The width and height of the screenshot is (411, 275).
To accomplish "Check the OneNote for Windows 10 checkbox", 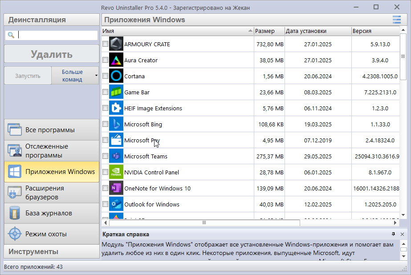I will (x=105, y=188).
